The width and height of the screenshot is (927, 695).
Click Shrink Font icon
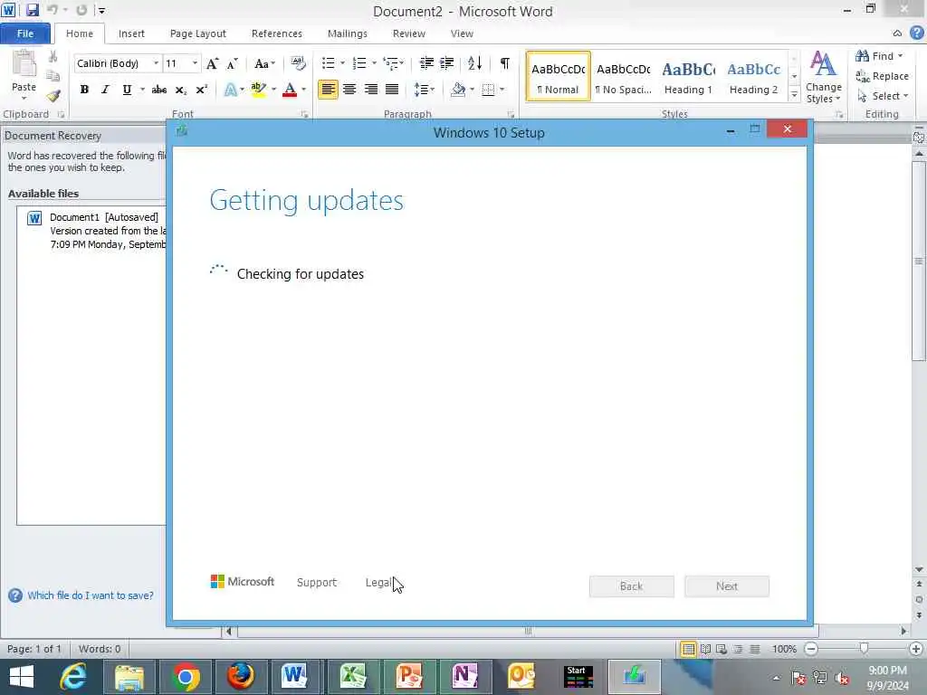(x=233, y=63)
